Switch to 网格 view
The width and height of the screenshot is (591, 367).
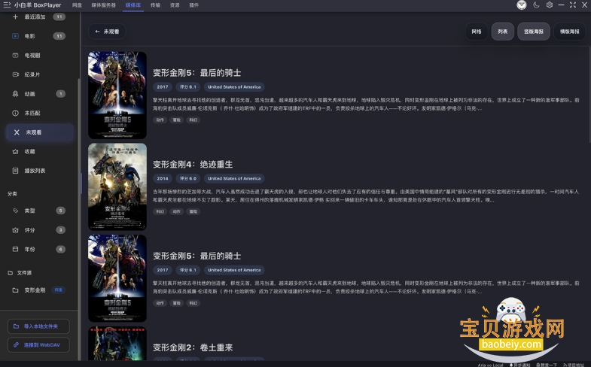tap(477, 32)
